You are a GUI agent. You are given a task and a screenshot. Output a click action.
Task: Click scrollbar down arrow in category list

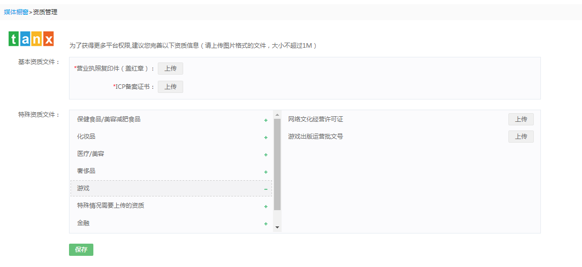tap(277, 227)
